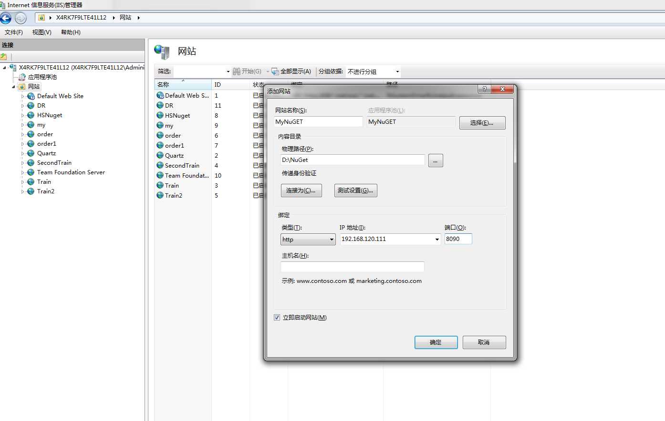Viewport: 665px width, 421px height.
Task: Select Team Foundat... row in sites list
Action: [187, 176]
